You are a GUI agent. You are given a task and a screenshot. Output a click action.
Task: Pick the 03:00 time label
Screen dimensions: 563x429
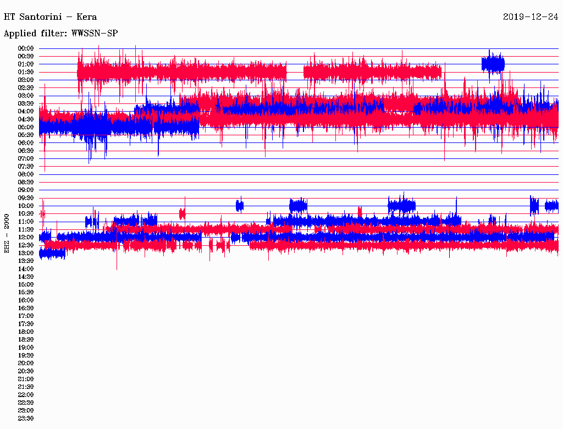click(x=26, y=96)
